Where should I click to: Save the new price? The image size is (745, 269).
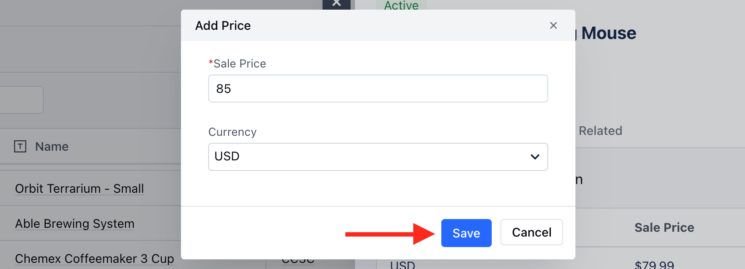click(466, 233)
